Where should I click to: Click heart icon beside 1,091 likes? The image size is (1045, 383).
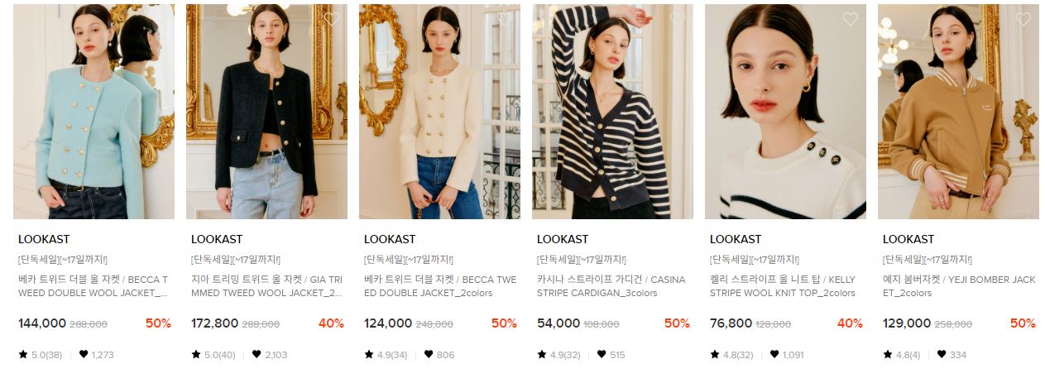click(774, 355)
